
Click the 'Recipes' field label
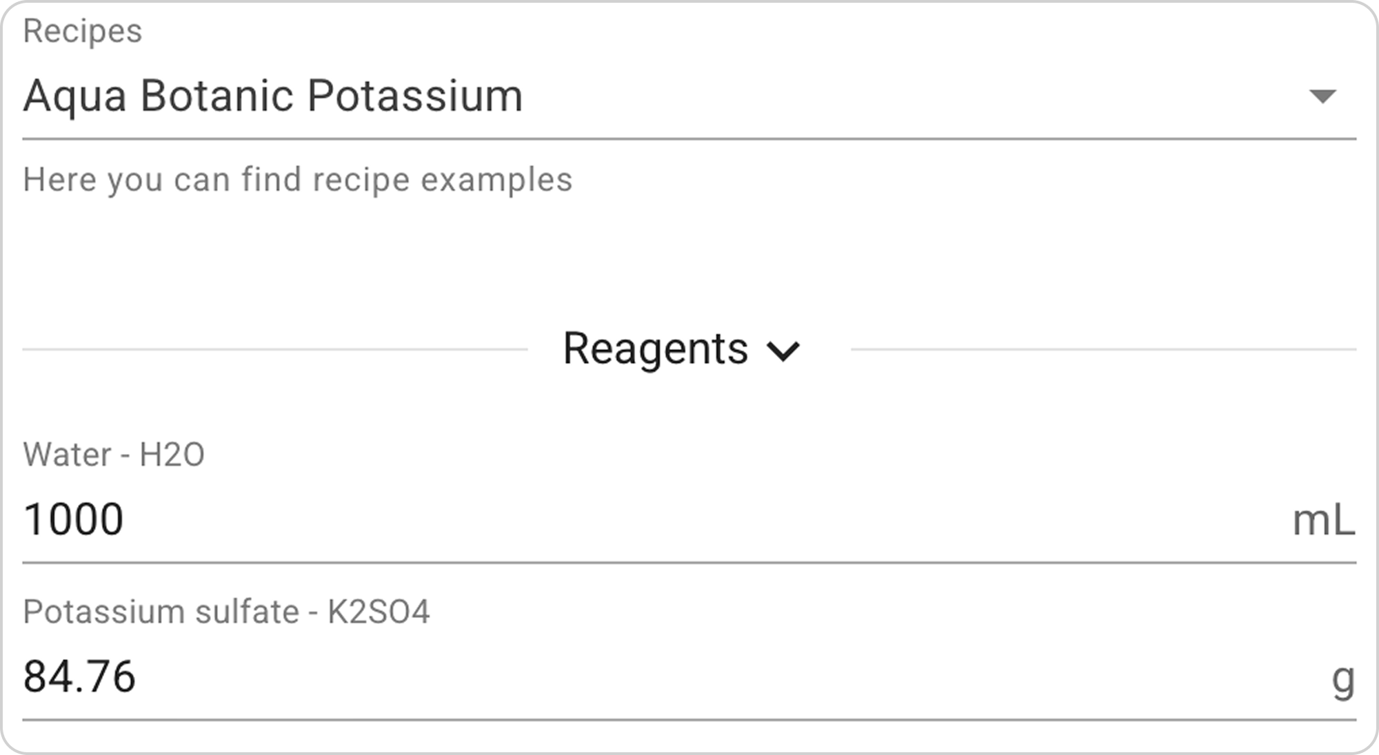pyautogui.click(x=83, y=31)
